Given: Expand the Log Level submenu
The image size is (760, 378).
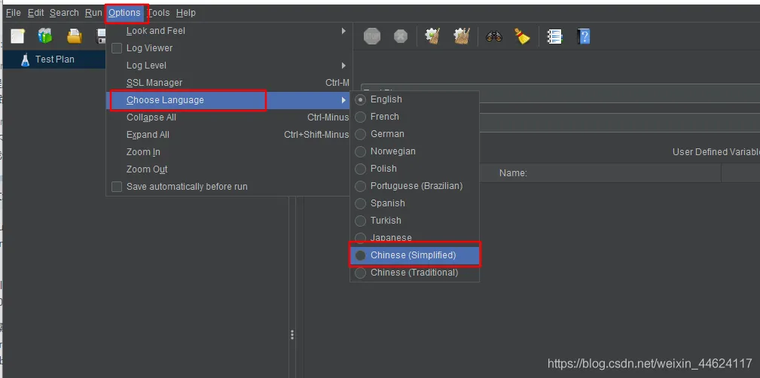Looking at the screenshot, I should 227,66.
